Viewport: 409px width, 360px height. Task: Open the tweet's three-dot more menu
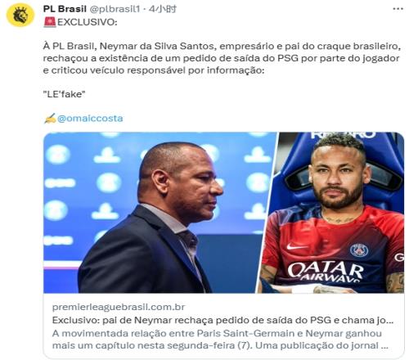click(x=398, y=9)
